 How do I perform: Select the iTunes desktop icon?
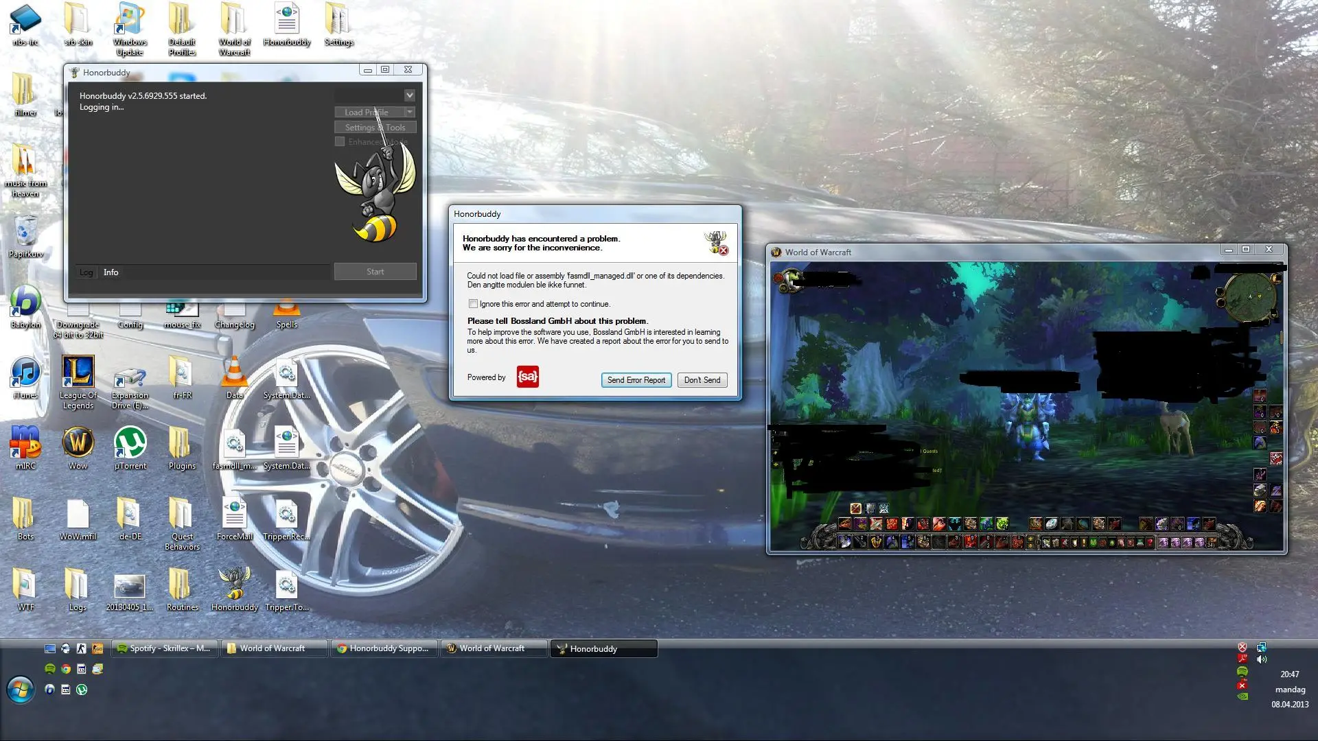click(25, 378)
